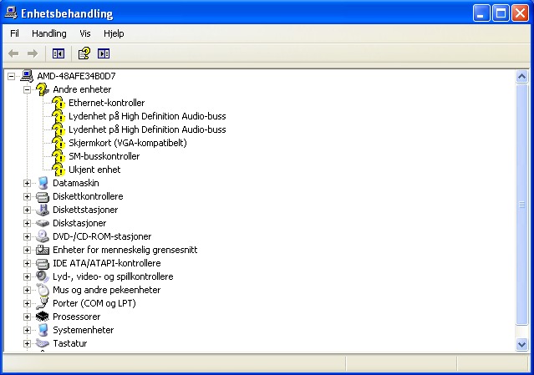Image resolution: width=534 pixels, height=375 pixels.
Task: Expand the Tastatur category
Action: 27,344
